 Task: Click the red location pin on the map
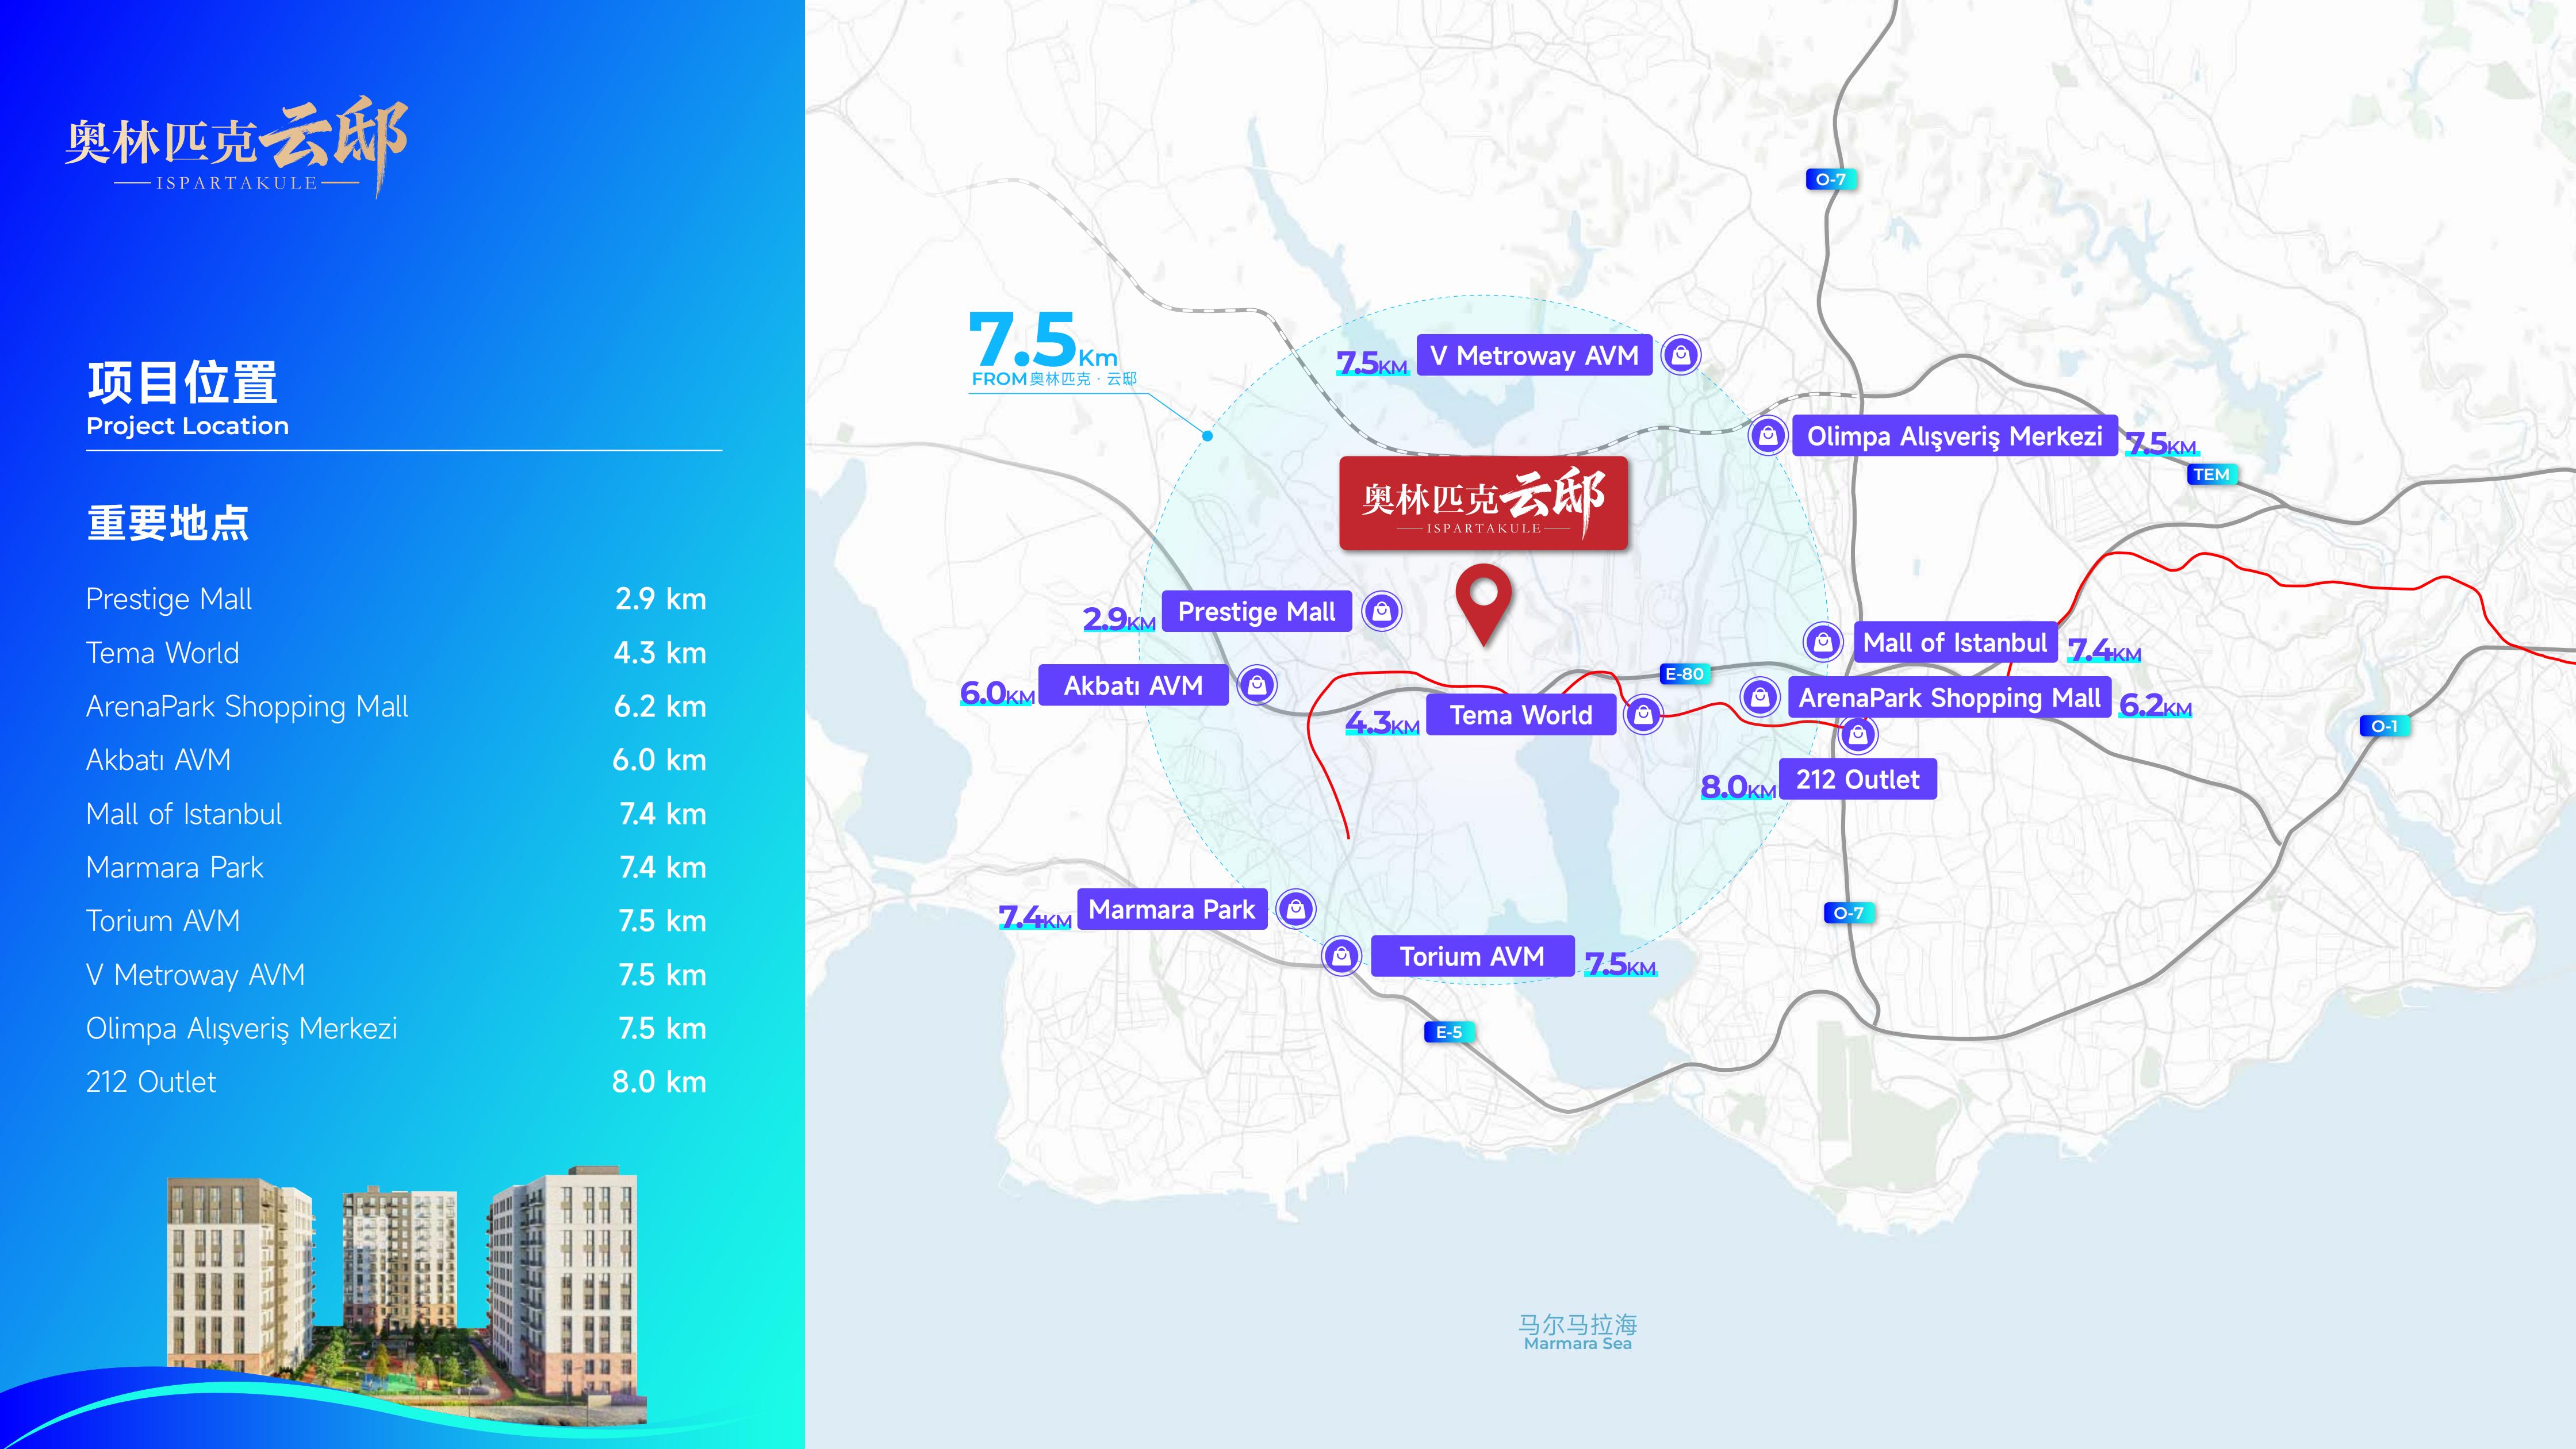coord(1483,604)
